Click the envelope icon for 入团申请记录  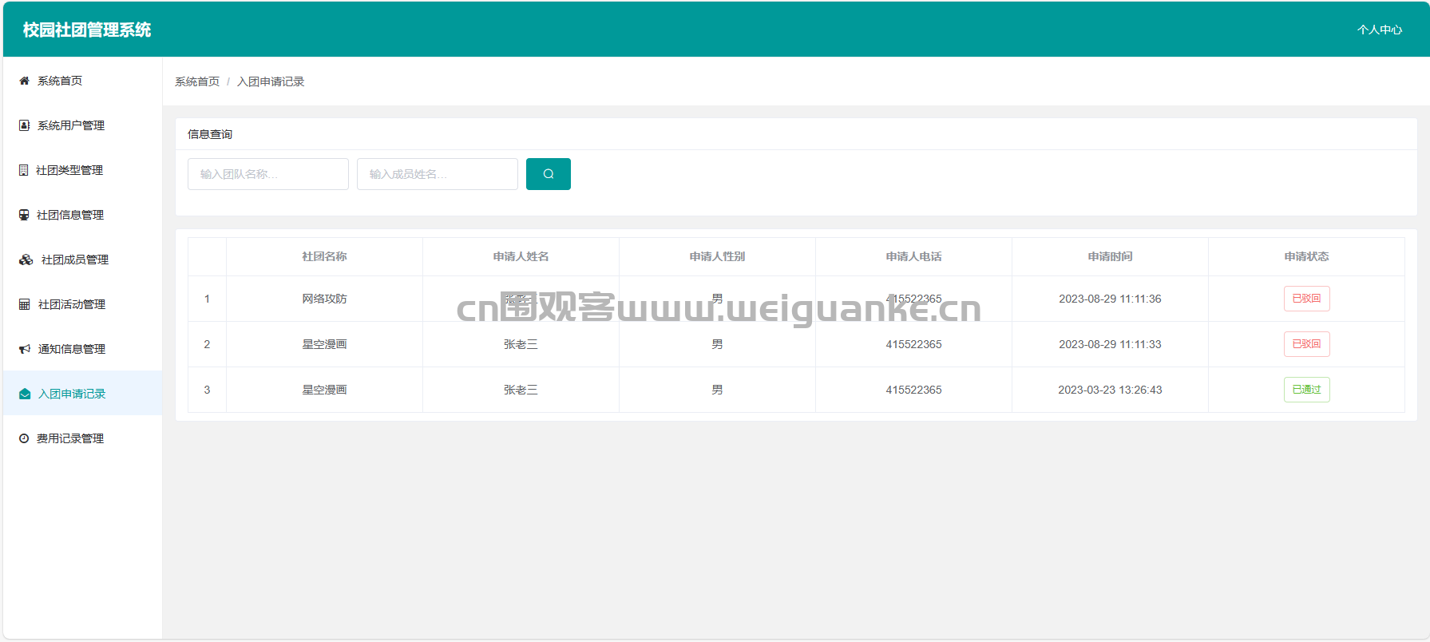click(x=25, y=394)
